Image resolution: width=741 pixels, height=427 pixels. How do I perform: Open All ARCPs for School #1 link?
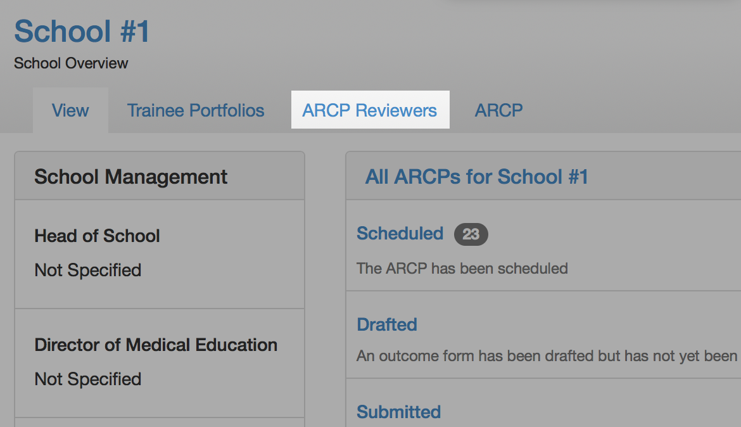point(476,177)
